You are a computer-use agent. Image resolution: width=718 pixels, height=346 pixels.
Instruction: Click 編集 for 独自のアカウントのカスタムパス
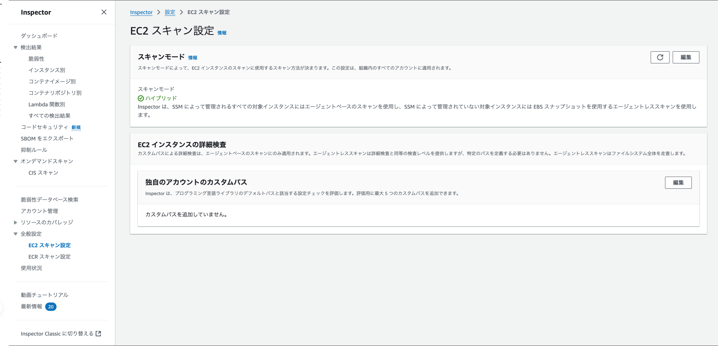tap(678, 182)
